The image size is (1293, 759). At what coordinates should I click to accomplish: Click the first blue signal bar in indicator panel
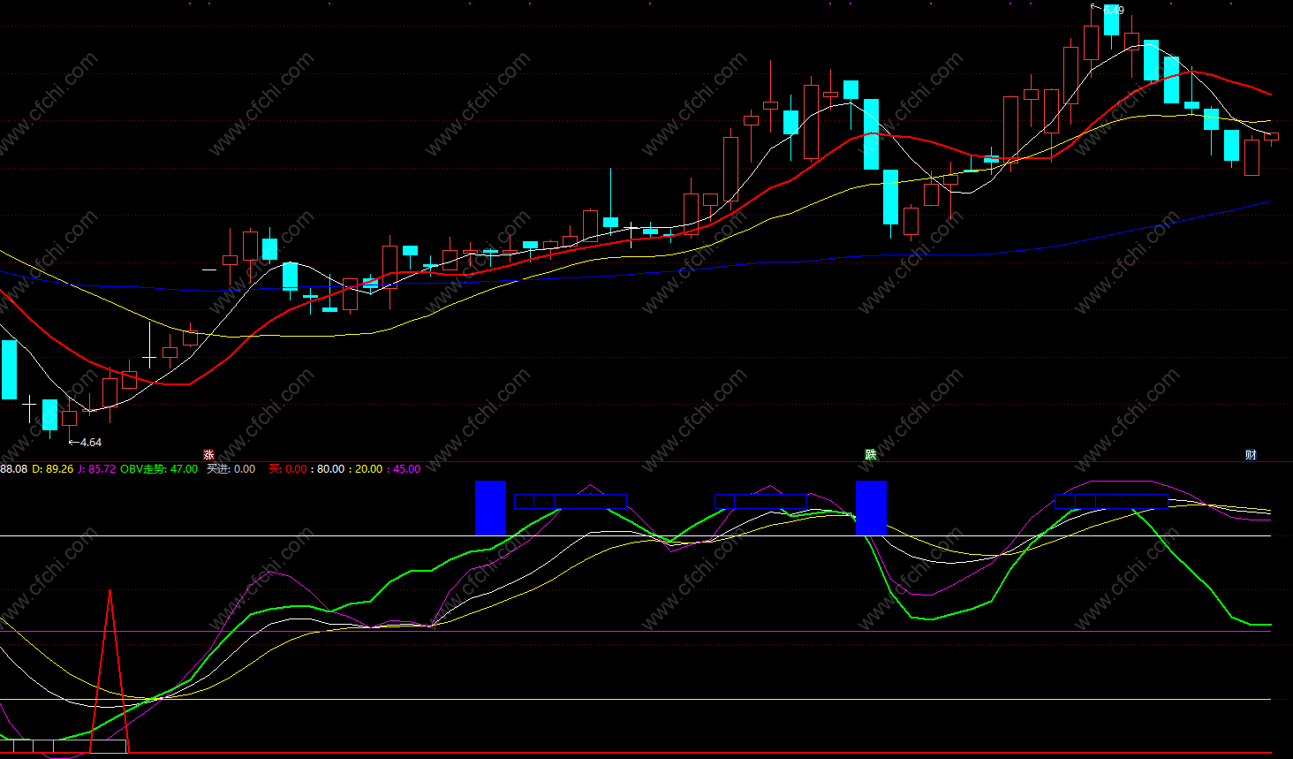[491, 508]
